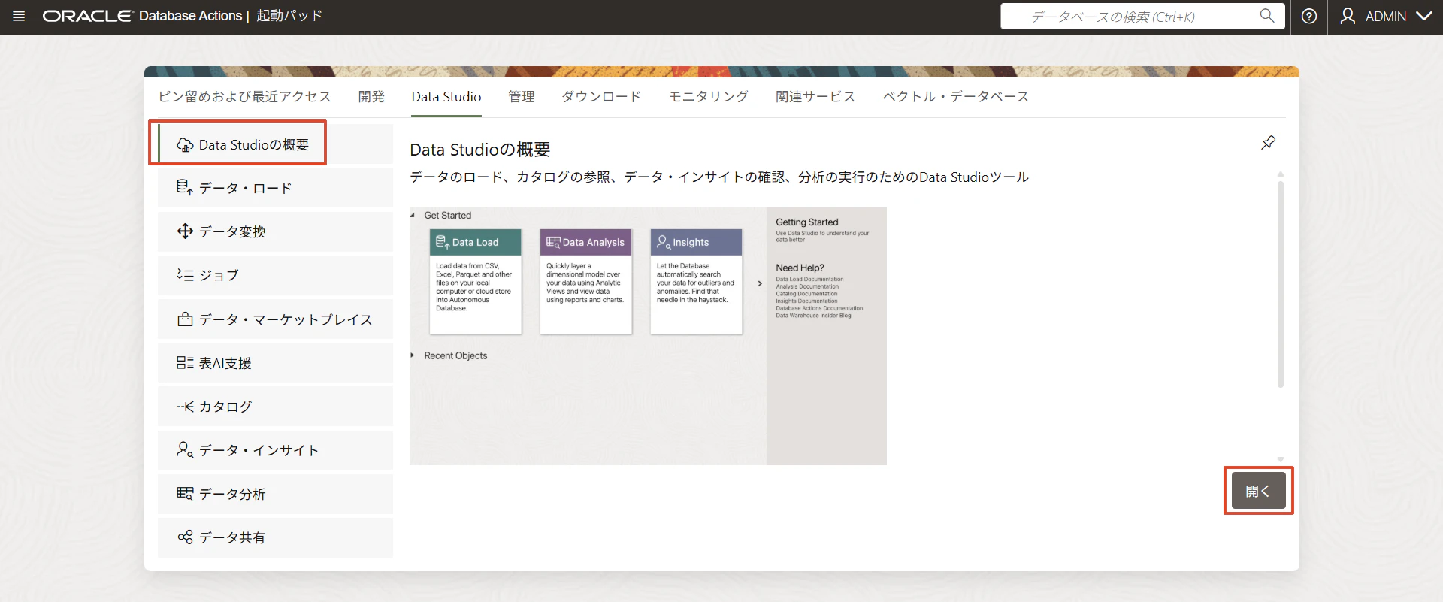
Task: Select the Data Studio tab
Action: pyautogui.click(x=446, y=97)
